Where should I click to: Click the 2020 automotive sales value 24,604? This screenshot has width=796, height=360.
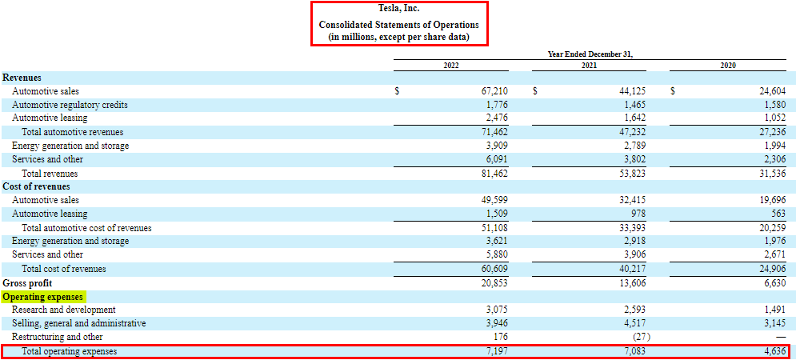coord(772,91)
